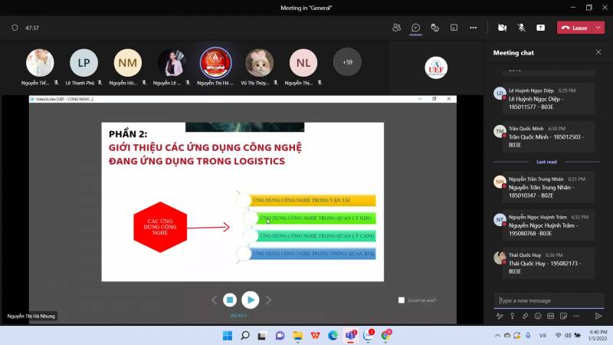The width and height of the screenshot is (613, 345).
Task: Open the message format options icon
Action: [500, 316]
